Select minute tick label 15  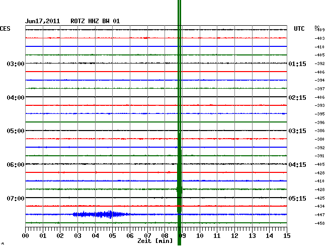coord(287,236)
